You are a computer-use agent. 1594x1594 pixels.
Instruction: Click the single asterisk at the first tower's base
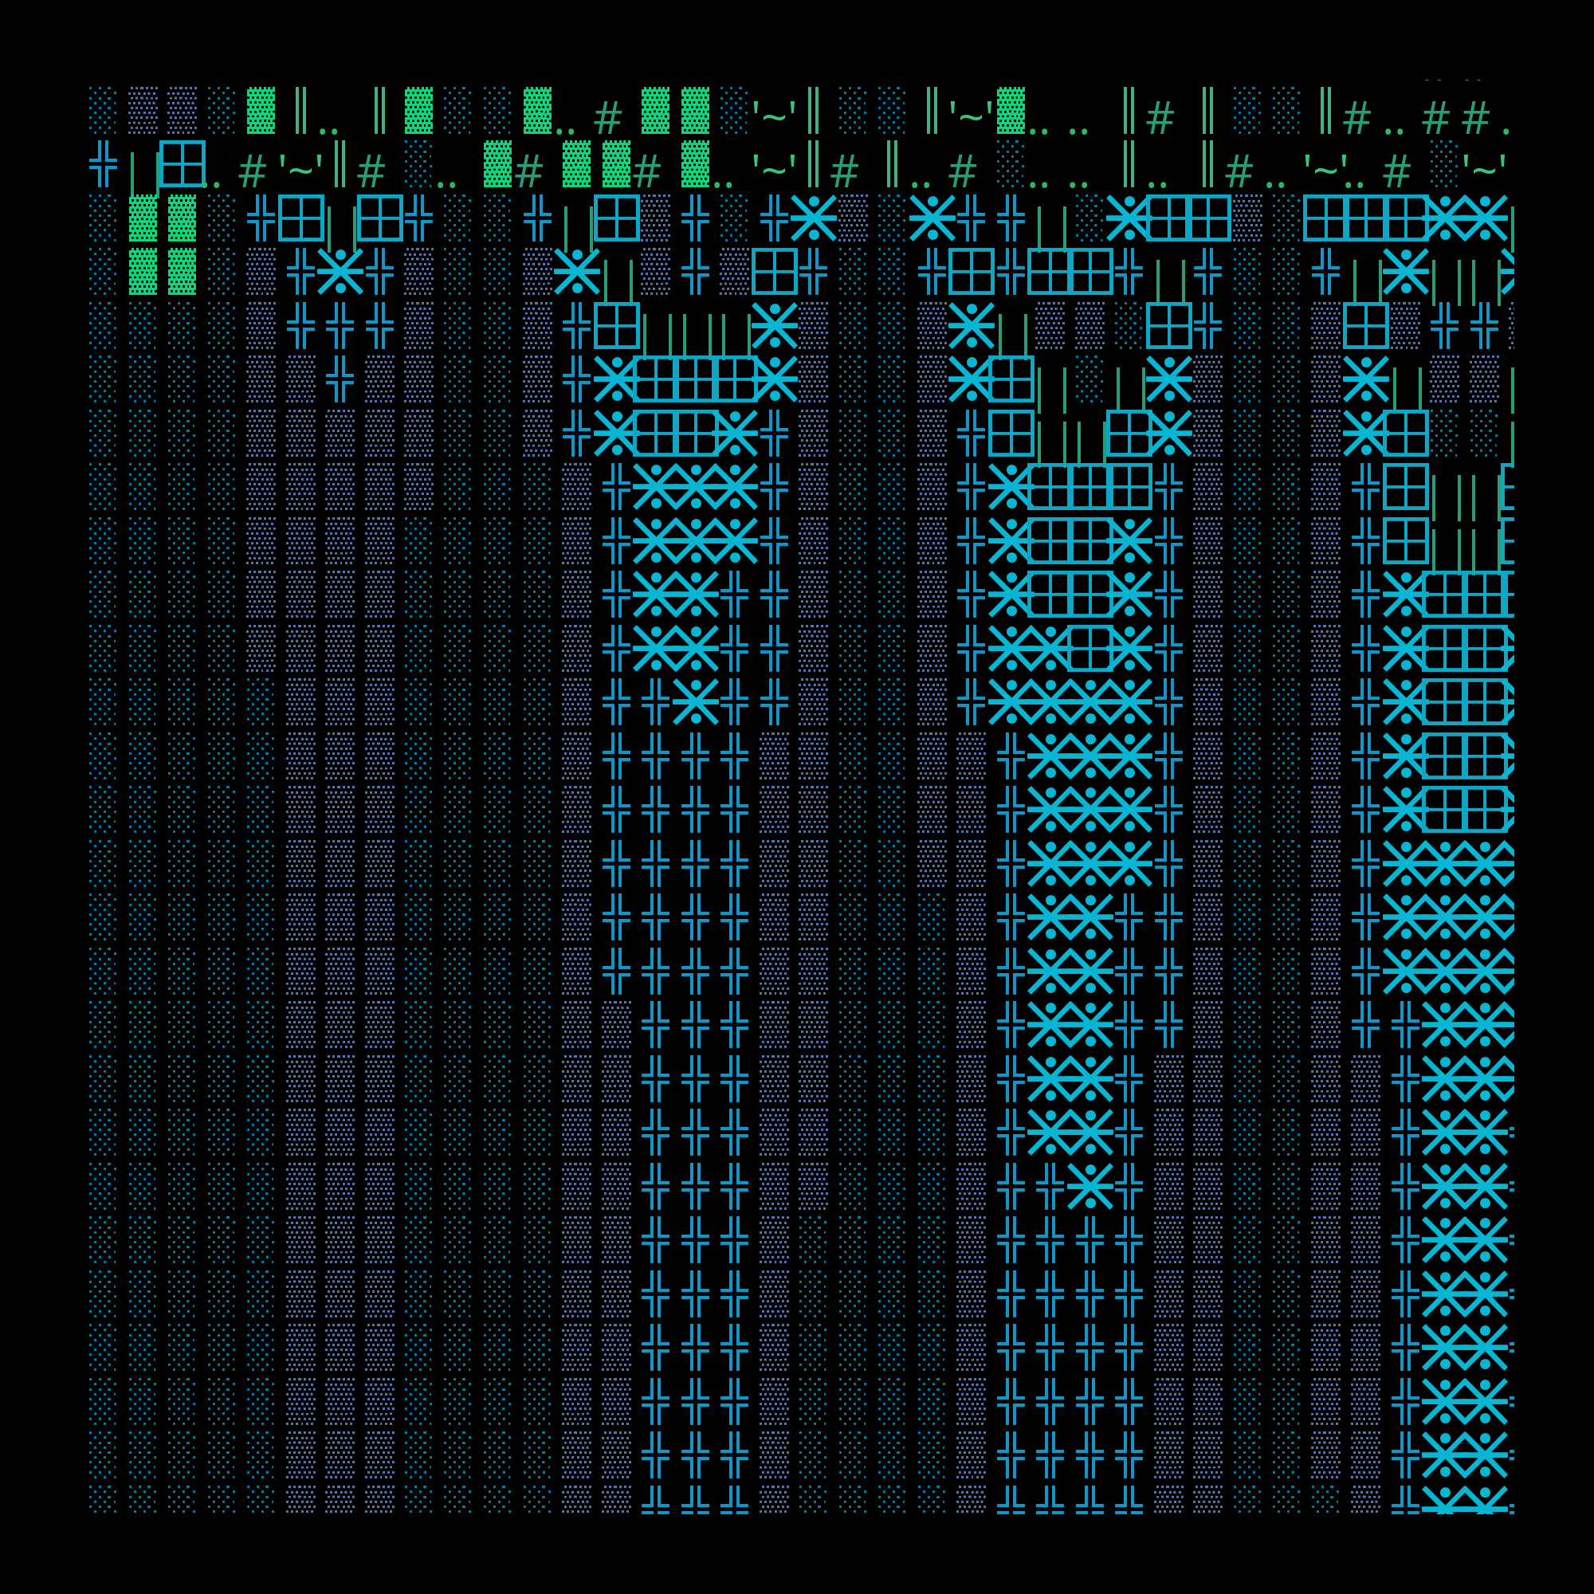pyautogui.click(x=695, y=701)
